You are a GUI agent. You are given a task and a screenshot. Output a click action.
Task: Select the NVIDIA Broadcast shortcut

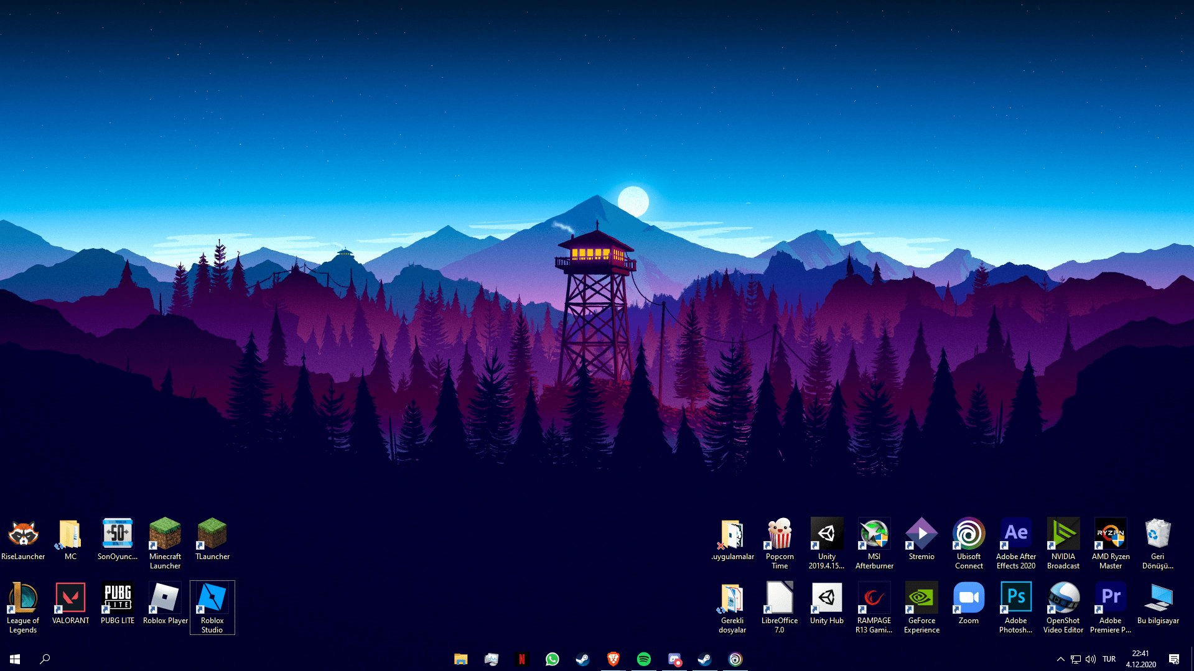pos(1063,544)
